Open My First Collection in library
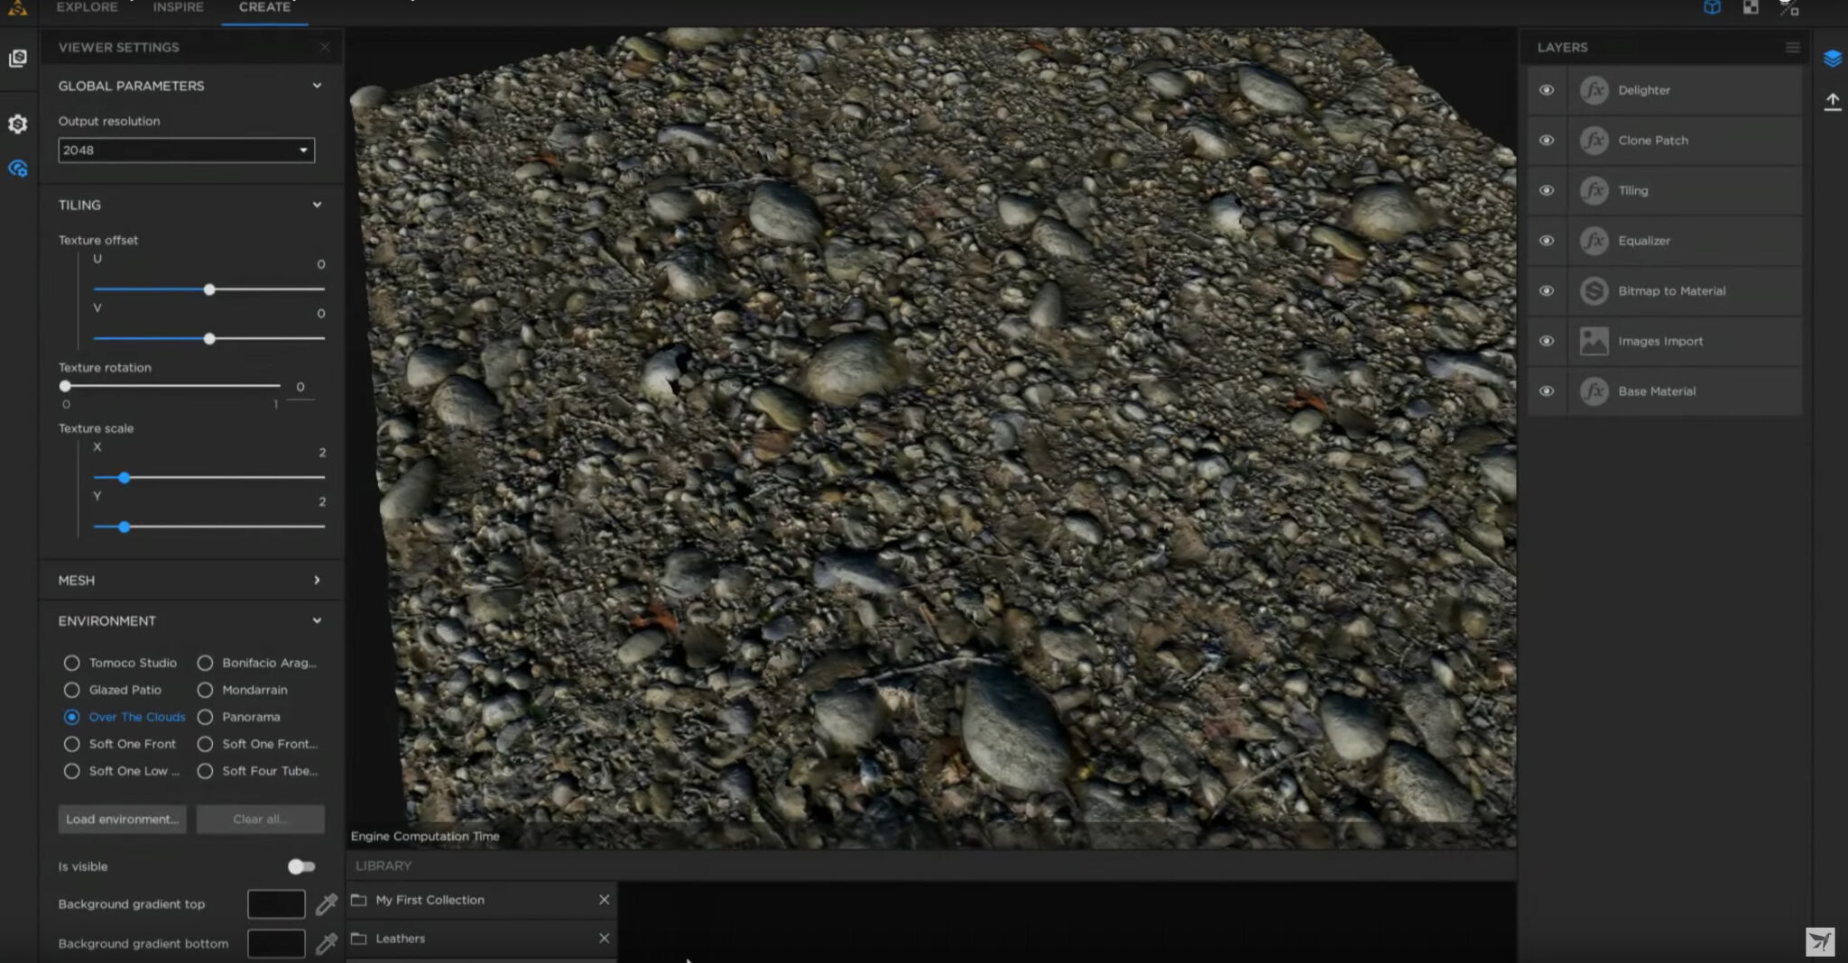The width and height of the screenshot is (1848, 963). click(430, 900)
